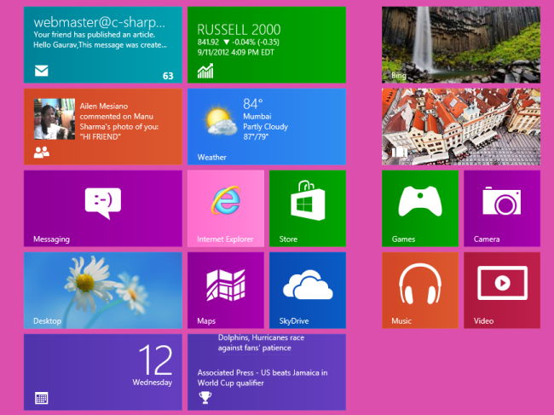Screen dimensions: 554x415
Task: Click the date number 12
Action: tap(155, 360)
